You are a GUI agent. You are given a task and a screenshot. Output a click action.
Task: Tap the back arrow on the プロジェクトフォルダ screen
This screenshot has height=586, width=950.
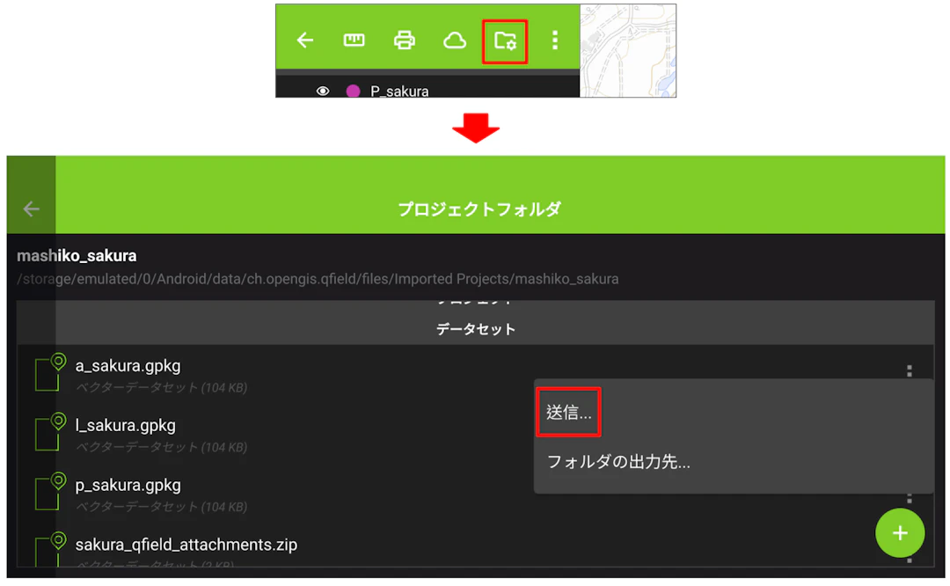pos(31,209)
